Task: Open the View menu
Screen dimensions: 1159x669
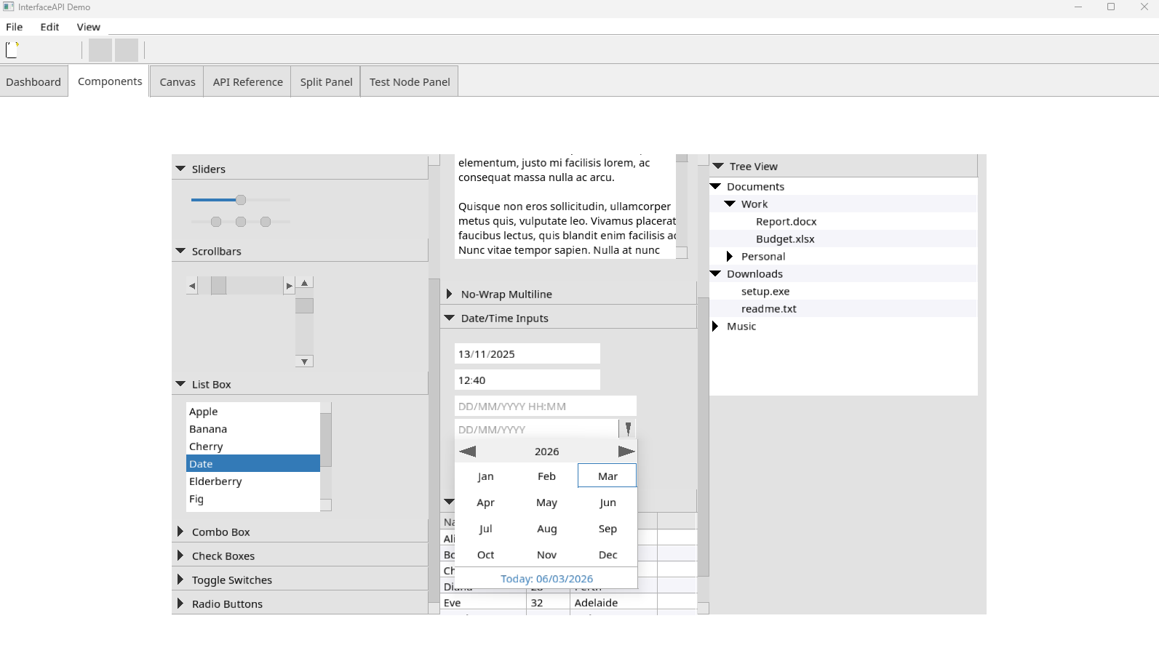Action: point(89,27)
